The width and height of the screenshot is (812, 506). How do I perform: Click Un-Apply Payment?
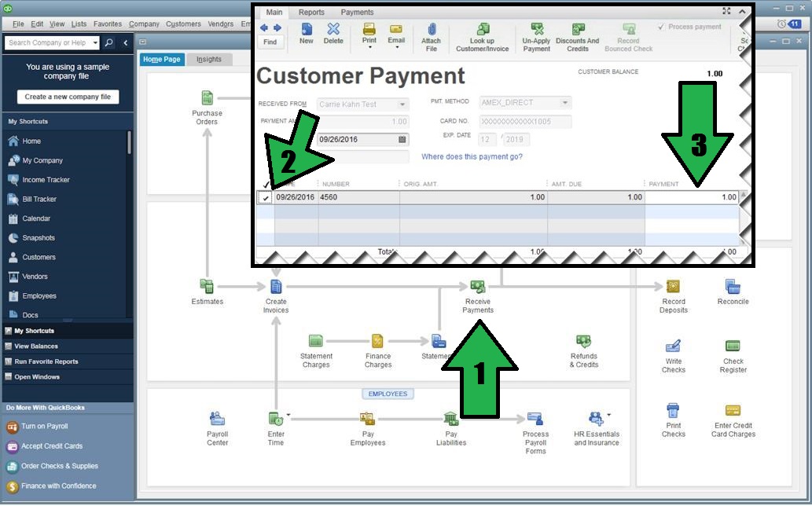click(536, 37)
